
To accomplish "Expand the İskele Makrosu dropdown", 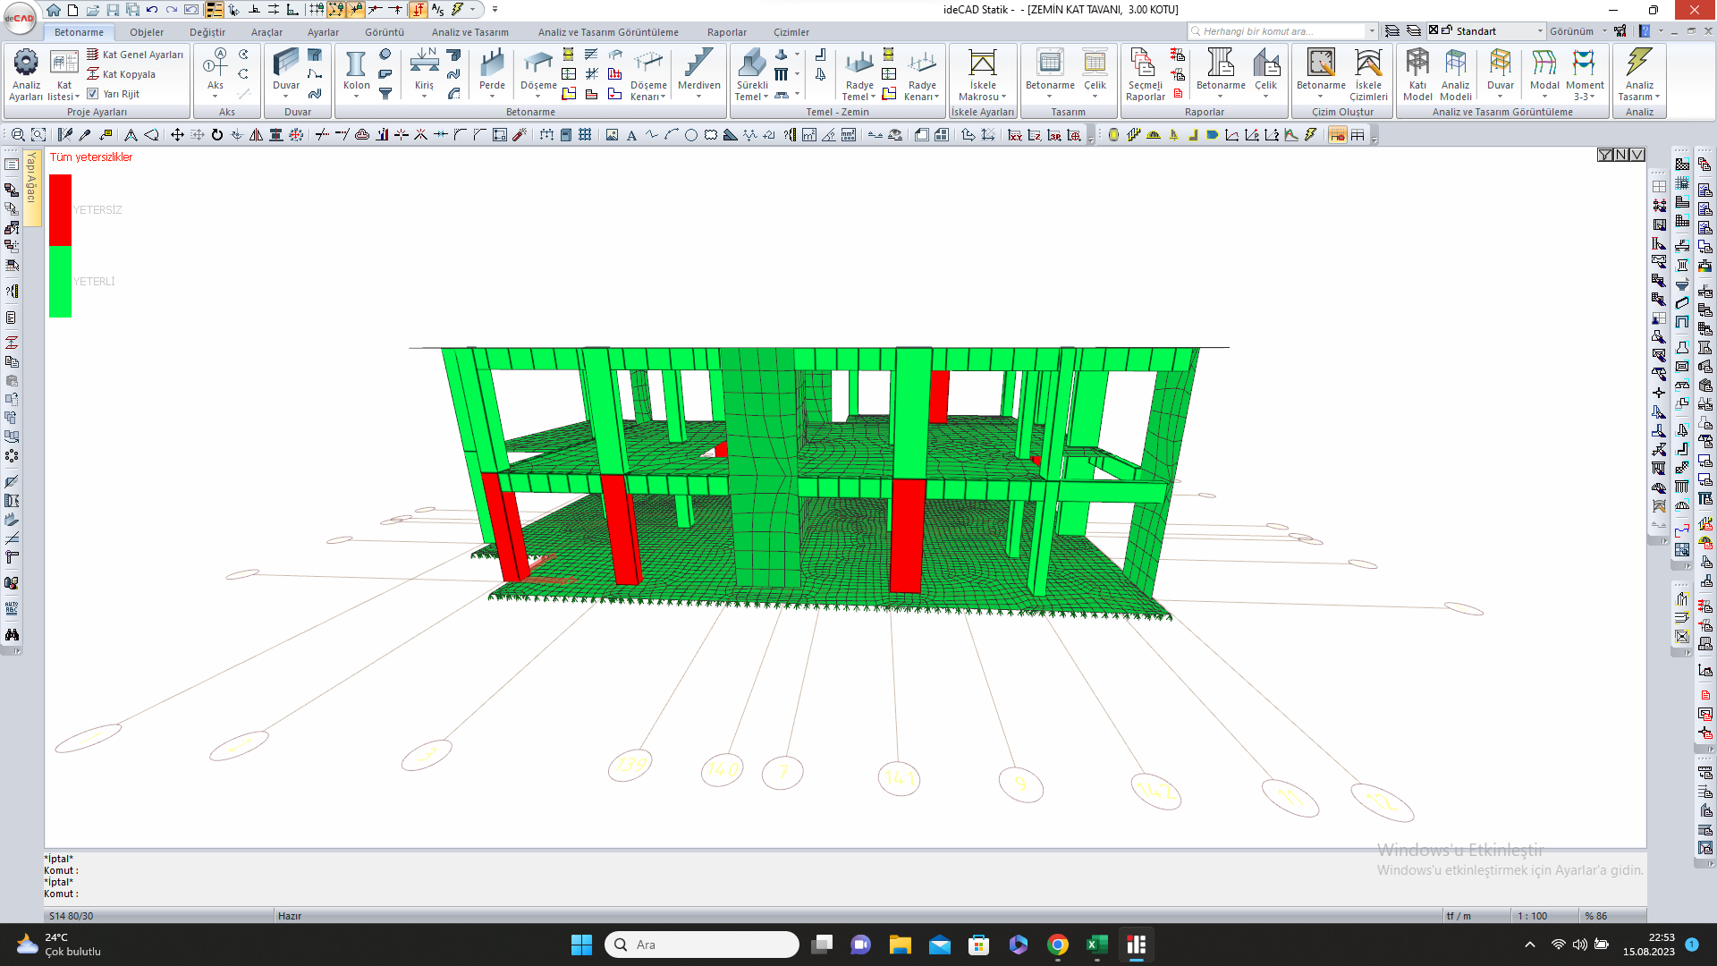I will pos(982,75).
